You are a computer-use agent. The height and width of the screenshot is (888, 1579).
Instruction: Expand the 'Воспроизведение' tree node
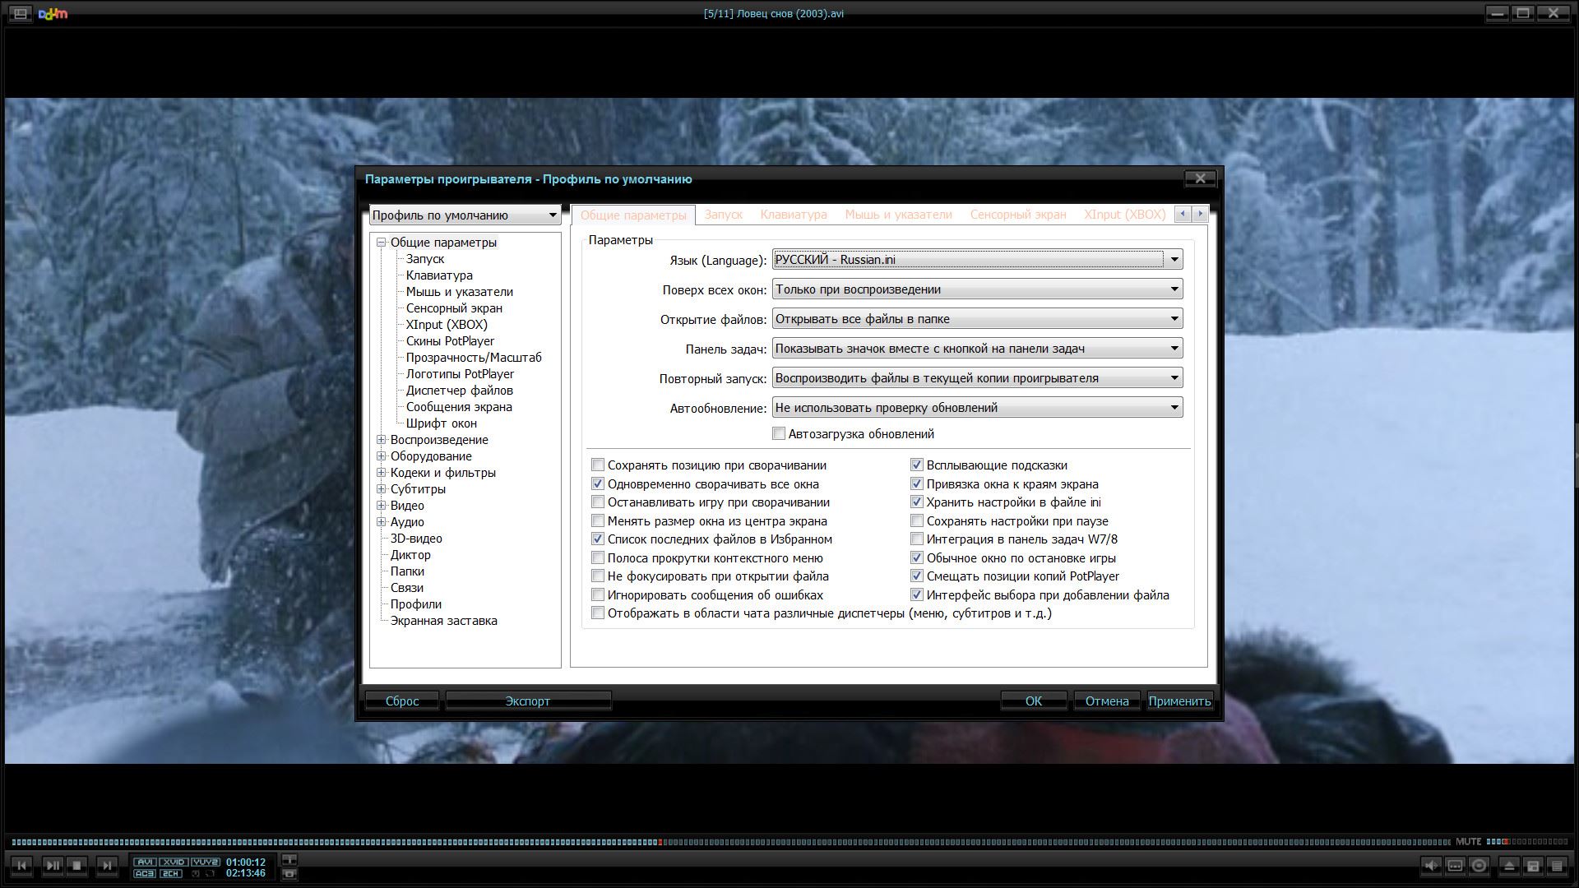pos(382,440)
